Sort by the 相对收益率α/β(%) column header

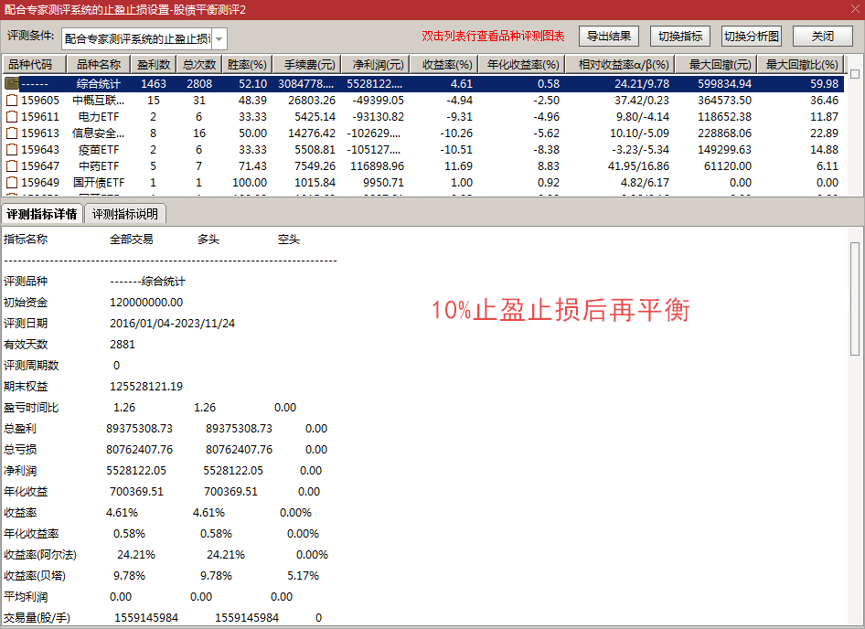click(x=620, y=65)
